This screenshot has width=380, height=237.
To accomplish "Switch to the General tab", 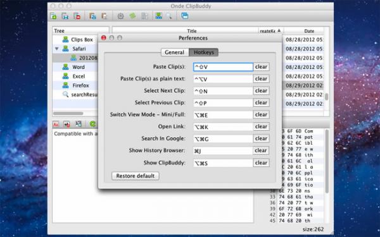I will (175, 52).
